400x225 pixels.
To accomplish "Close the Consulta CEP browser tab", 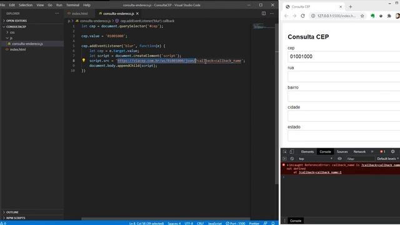I will (341, 7).
